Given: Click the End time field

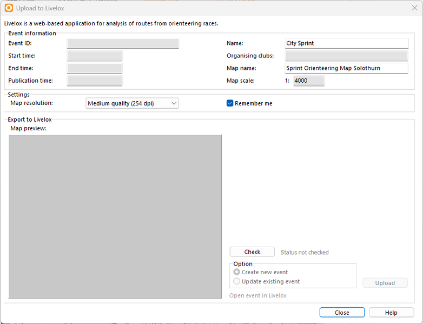Looking at the screenshot, I should point(95,68).
